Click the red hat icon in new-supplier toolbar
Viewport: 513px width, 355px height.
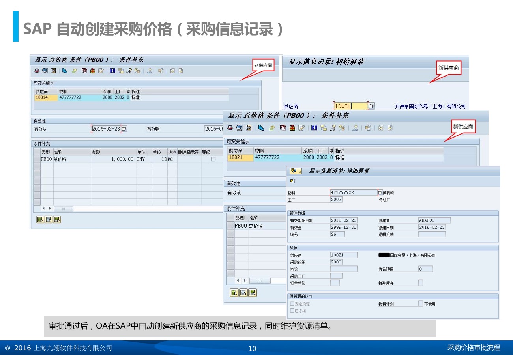click(x=230, y=128)
